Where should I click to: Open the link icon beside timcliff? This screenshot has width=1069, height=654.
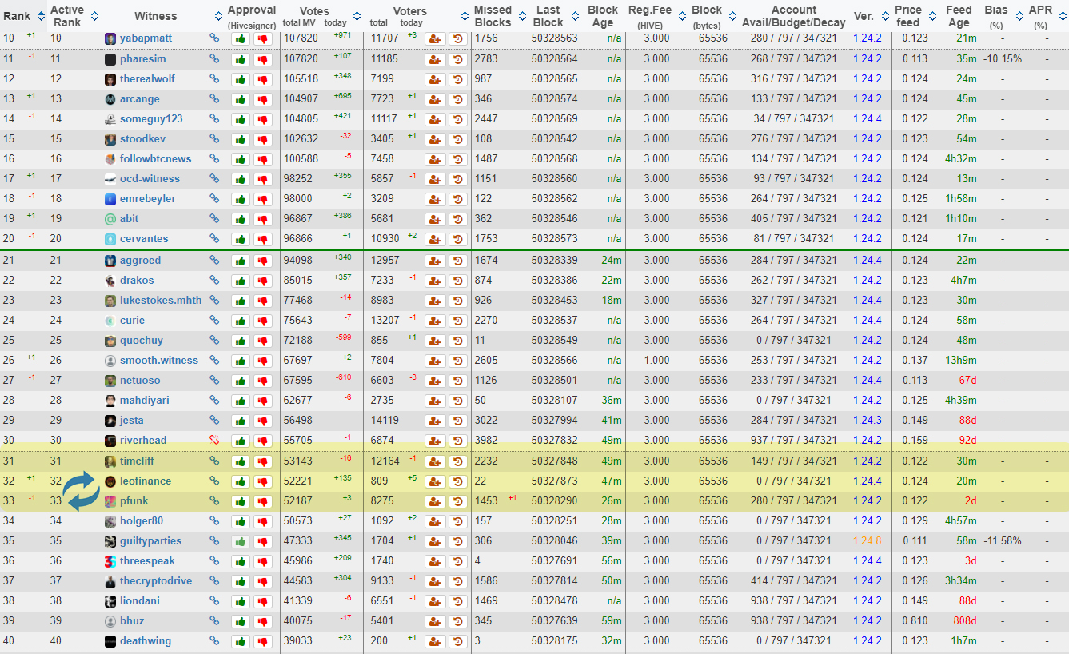pyautogui.click(x=214, y=461)
